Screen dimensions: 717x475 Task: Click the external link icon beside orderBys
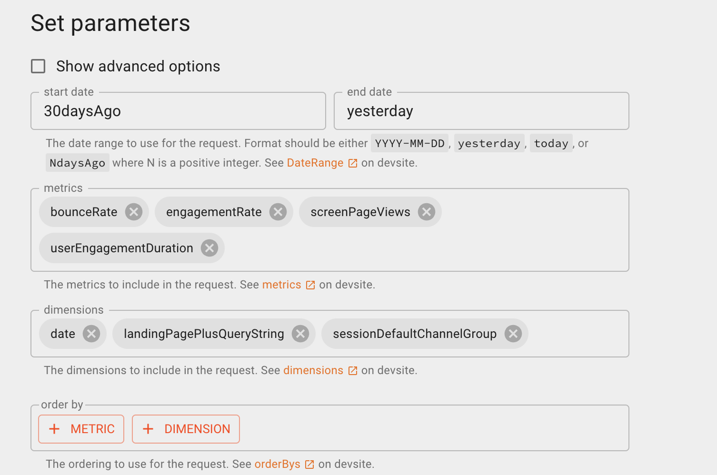(309, 464)
